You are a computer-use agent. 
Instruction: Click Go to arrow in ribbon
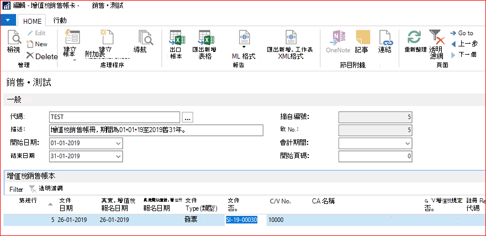pyautogui.click(x=462, y=33)
